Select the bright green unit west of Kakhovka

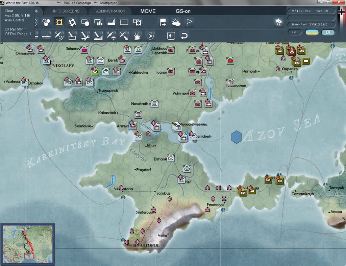[95, 71]
